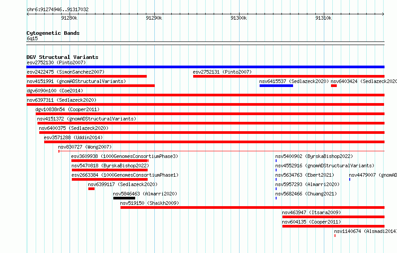
Task: Click nsv830727 (Wong2007) label
Action: (x=85, y=147)
